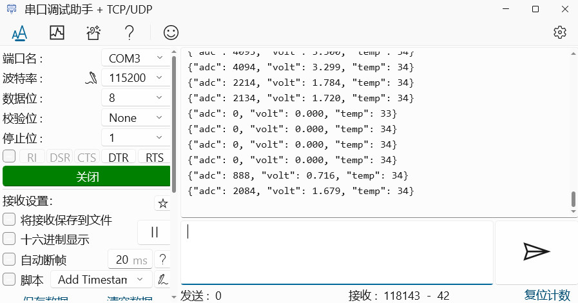Viewport: 578px width, 303px height.
Task: Click the CTS indicator
Action: coord(86,157)
